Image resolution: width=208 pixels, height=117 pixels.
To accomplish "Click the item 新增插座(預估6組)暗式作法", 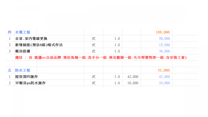I will coord(39,45).
